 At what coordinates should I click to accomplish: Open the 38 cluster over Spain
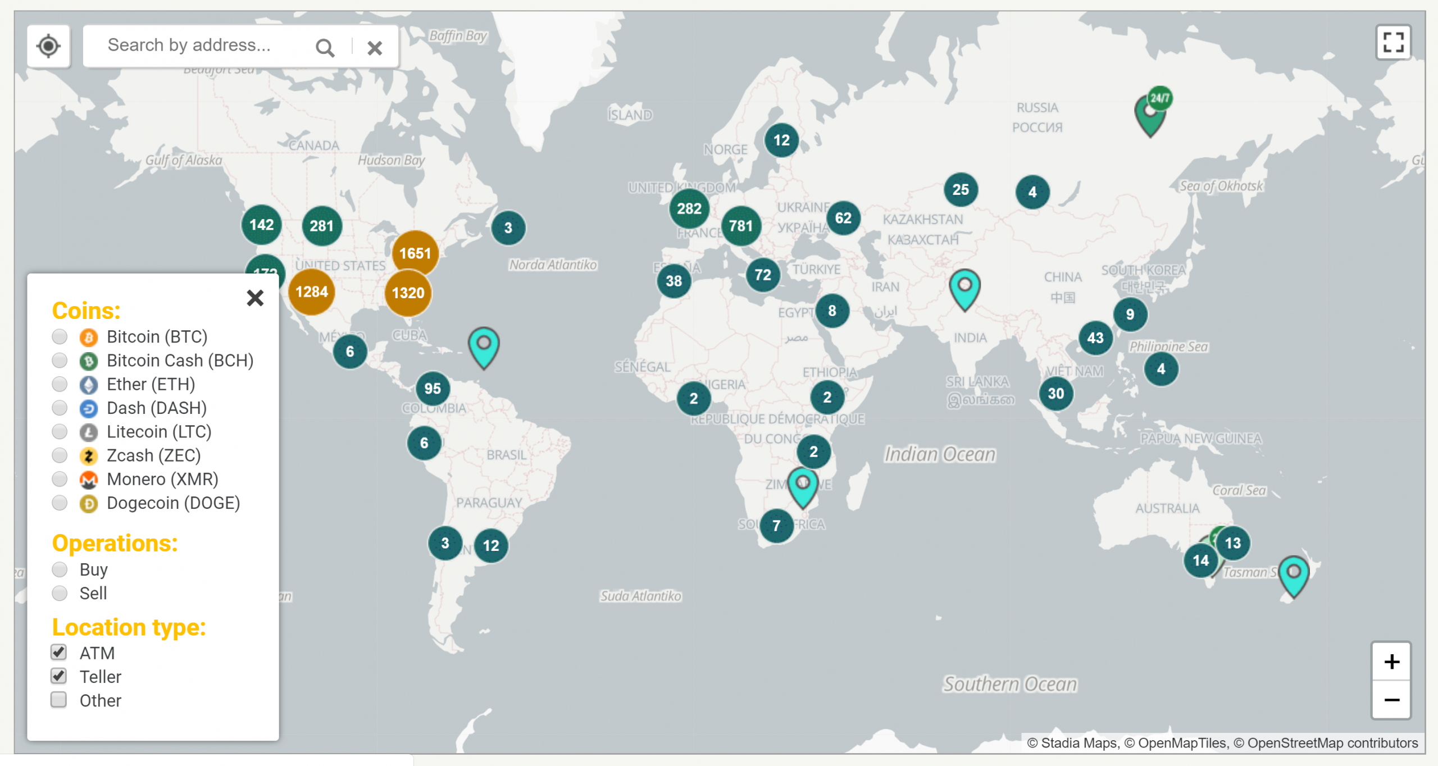coord(674,281)
